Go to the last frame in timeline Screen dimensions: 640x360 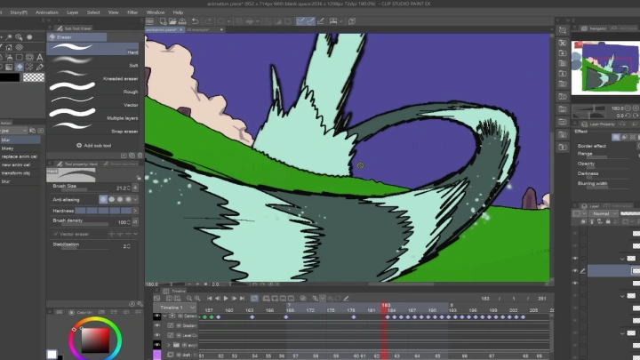pos(242,299)
